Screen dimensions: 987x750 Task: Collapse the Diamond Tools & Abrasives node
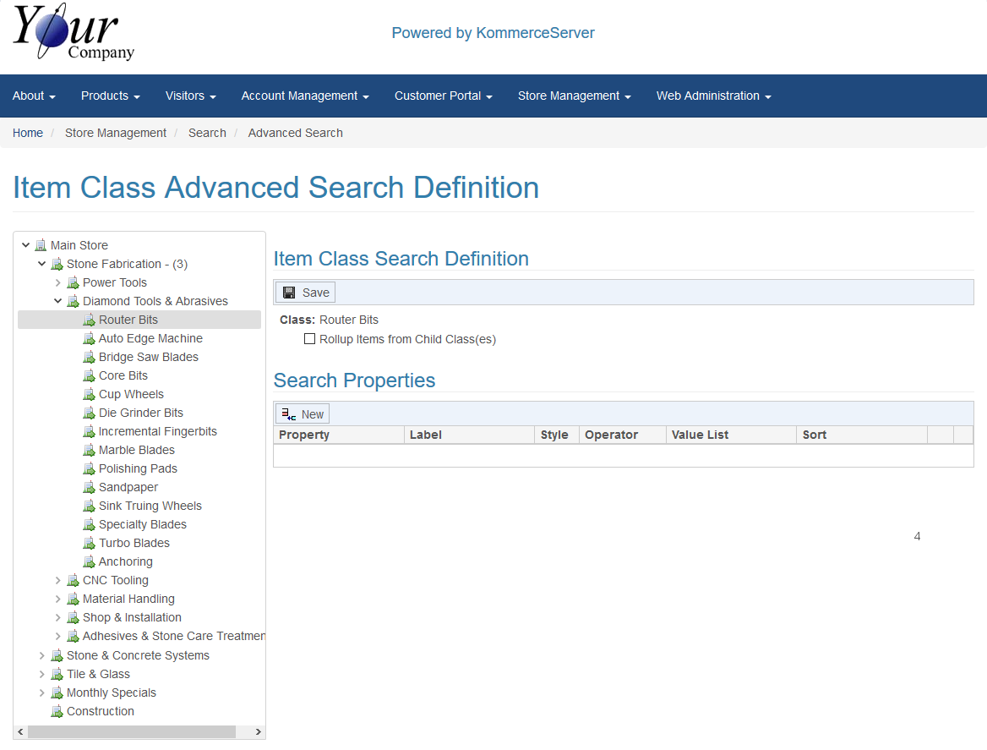click(58, 301)
